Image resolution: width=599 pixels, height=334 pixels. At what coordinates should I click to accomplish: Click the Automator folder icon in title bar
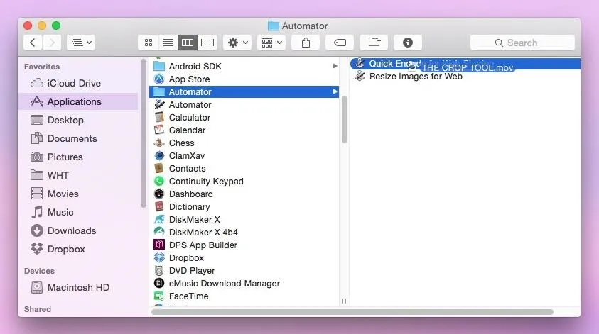click(273, 26)
